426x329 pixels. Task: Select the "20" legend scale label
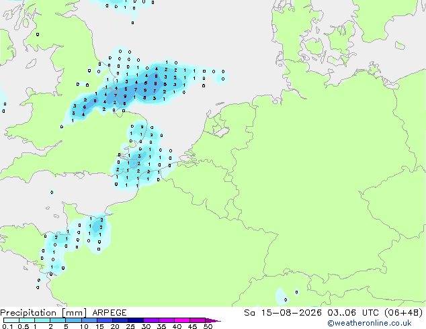tap(115, 326)
